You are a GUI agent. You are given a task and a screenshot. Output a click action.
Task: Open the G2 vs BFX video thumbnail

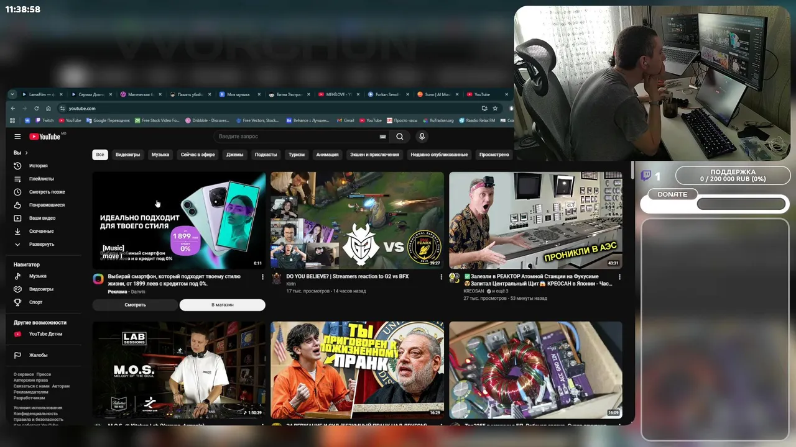coord(358,220)
